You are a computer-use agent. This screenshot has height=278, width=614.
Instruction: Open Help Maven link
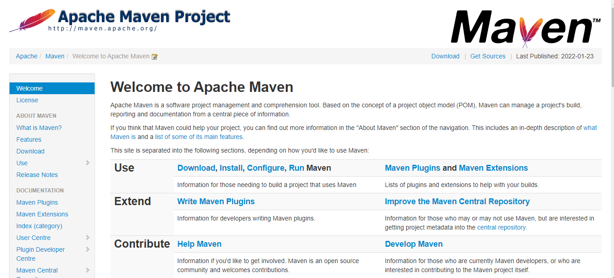coord(199,244)
